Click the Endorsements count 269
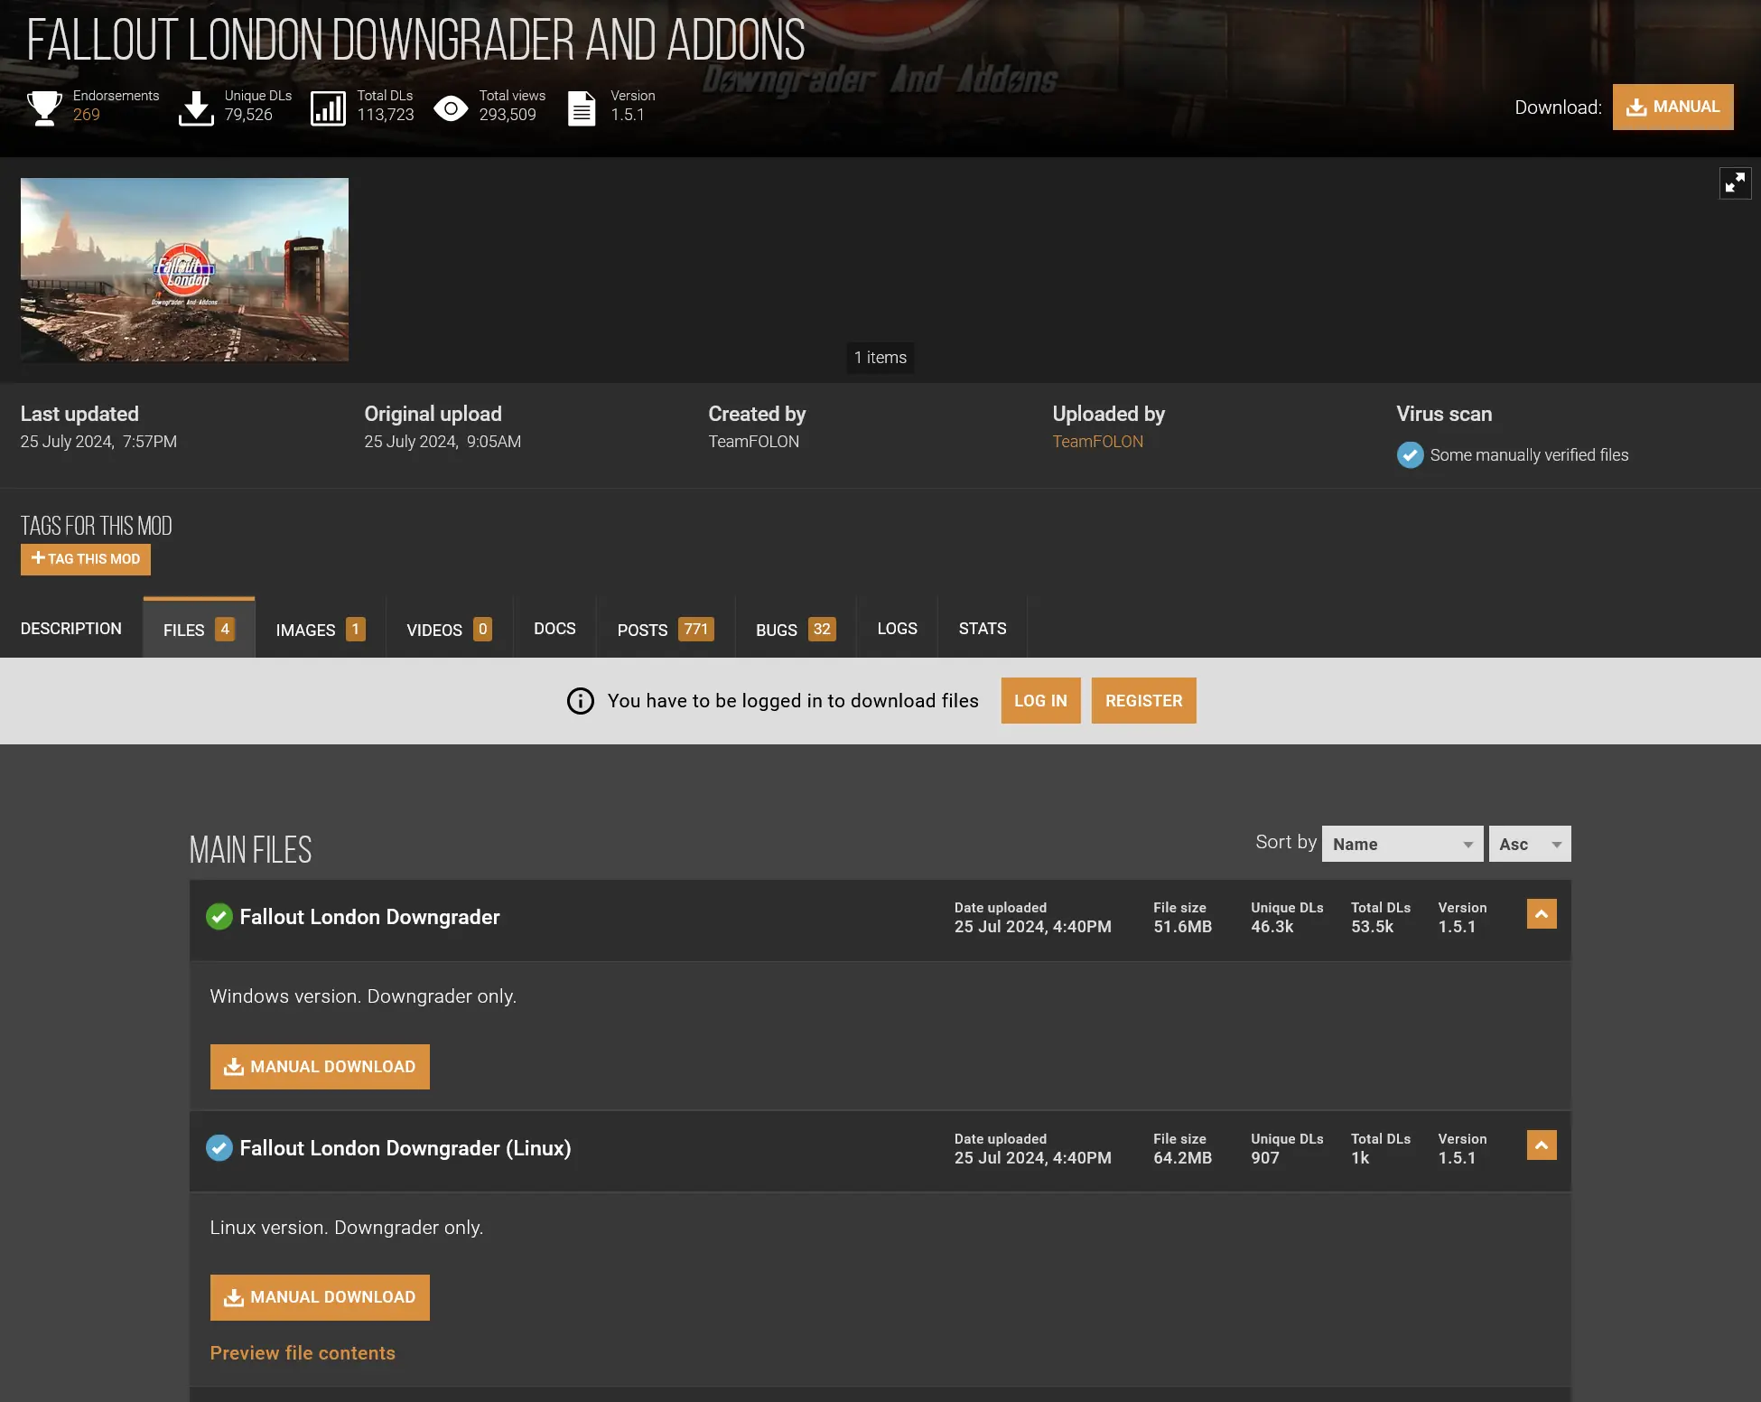This screenshot has height=1402, width=1761. click(87, 115)
